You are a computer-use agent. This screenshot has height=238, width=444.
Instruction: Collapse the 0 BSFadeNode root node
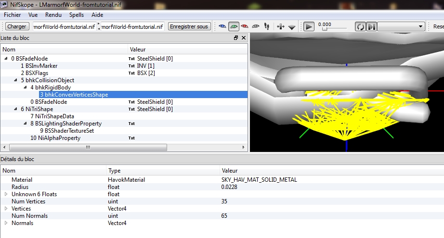(6, 58)
